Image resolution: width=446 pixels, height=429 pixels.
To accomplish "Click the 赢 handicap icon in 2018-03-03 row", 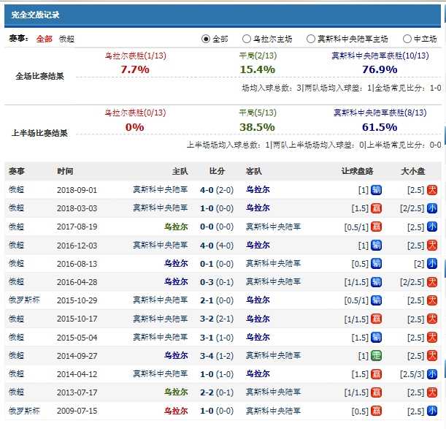I will tap(376, 208).
